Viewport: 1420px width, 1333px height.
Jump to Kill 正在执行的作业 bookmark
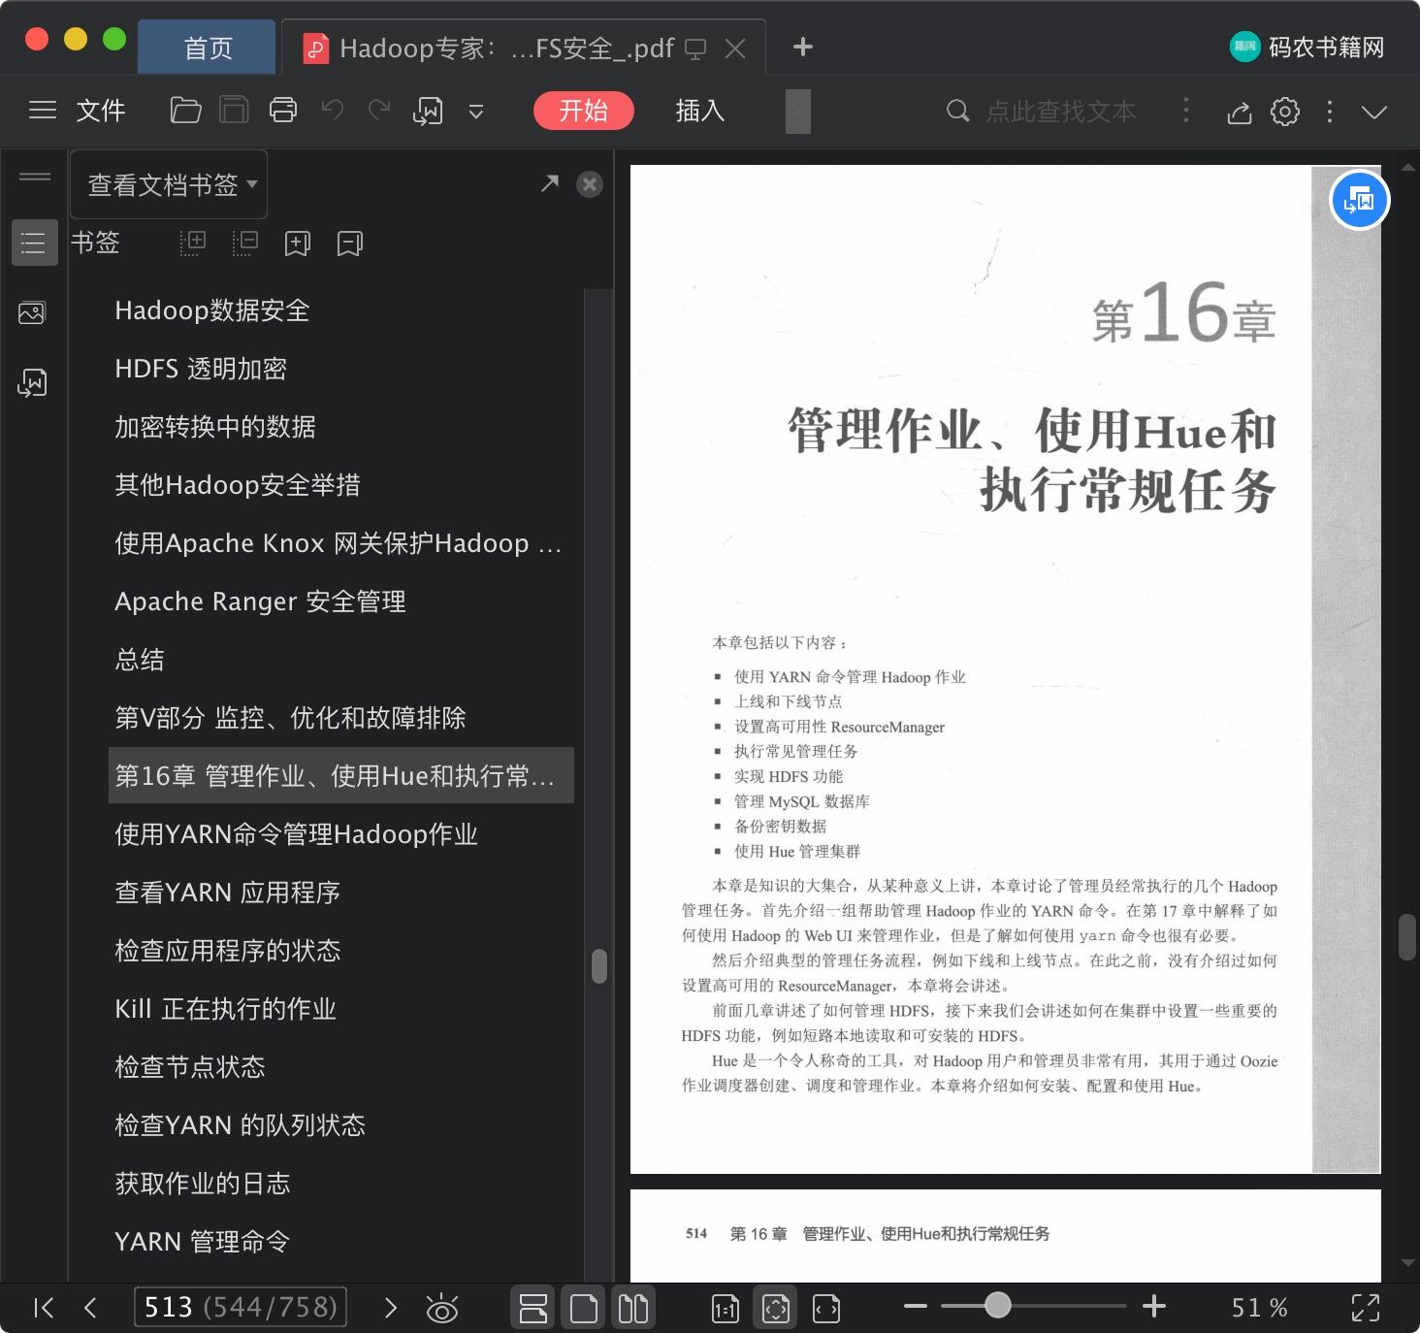tap(225, 1009)
